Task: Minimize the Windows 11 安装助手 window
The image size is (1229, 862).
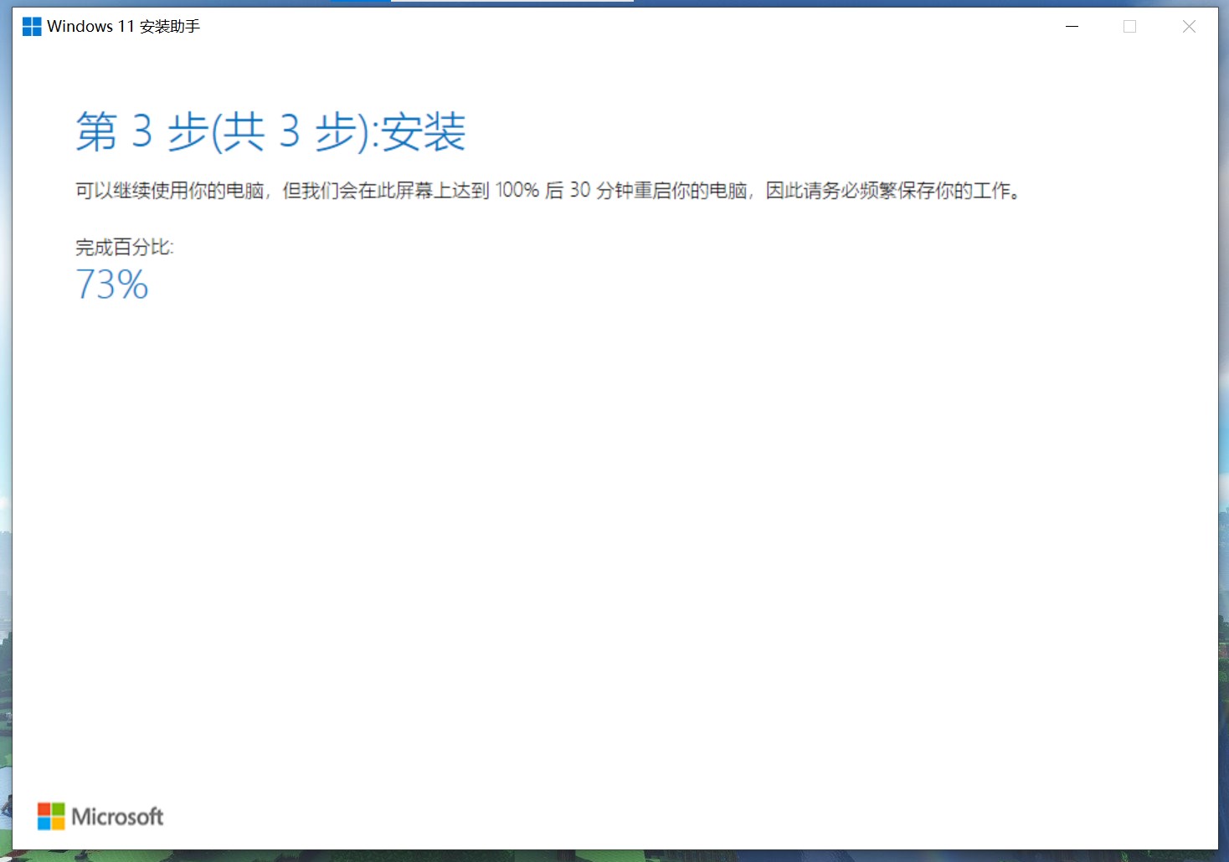Action: 1072,27
